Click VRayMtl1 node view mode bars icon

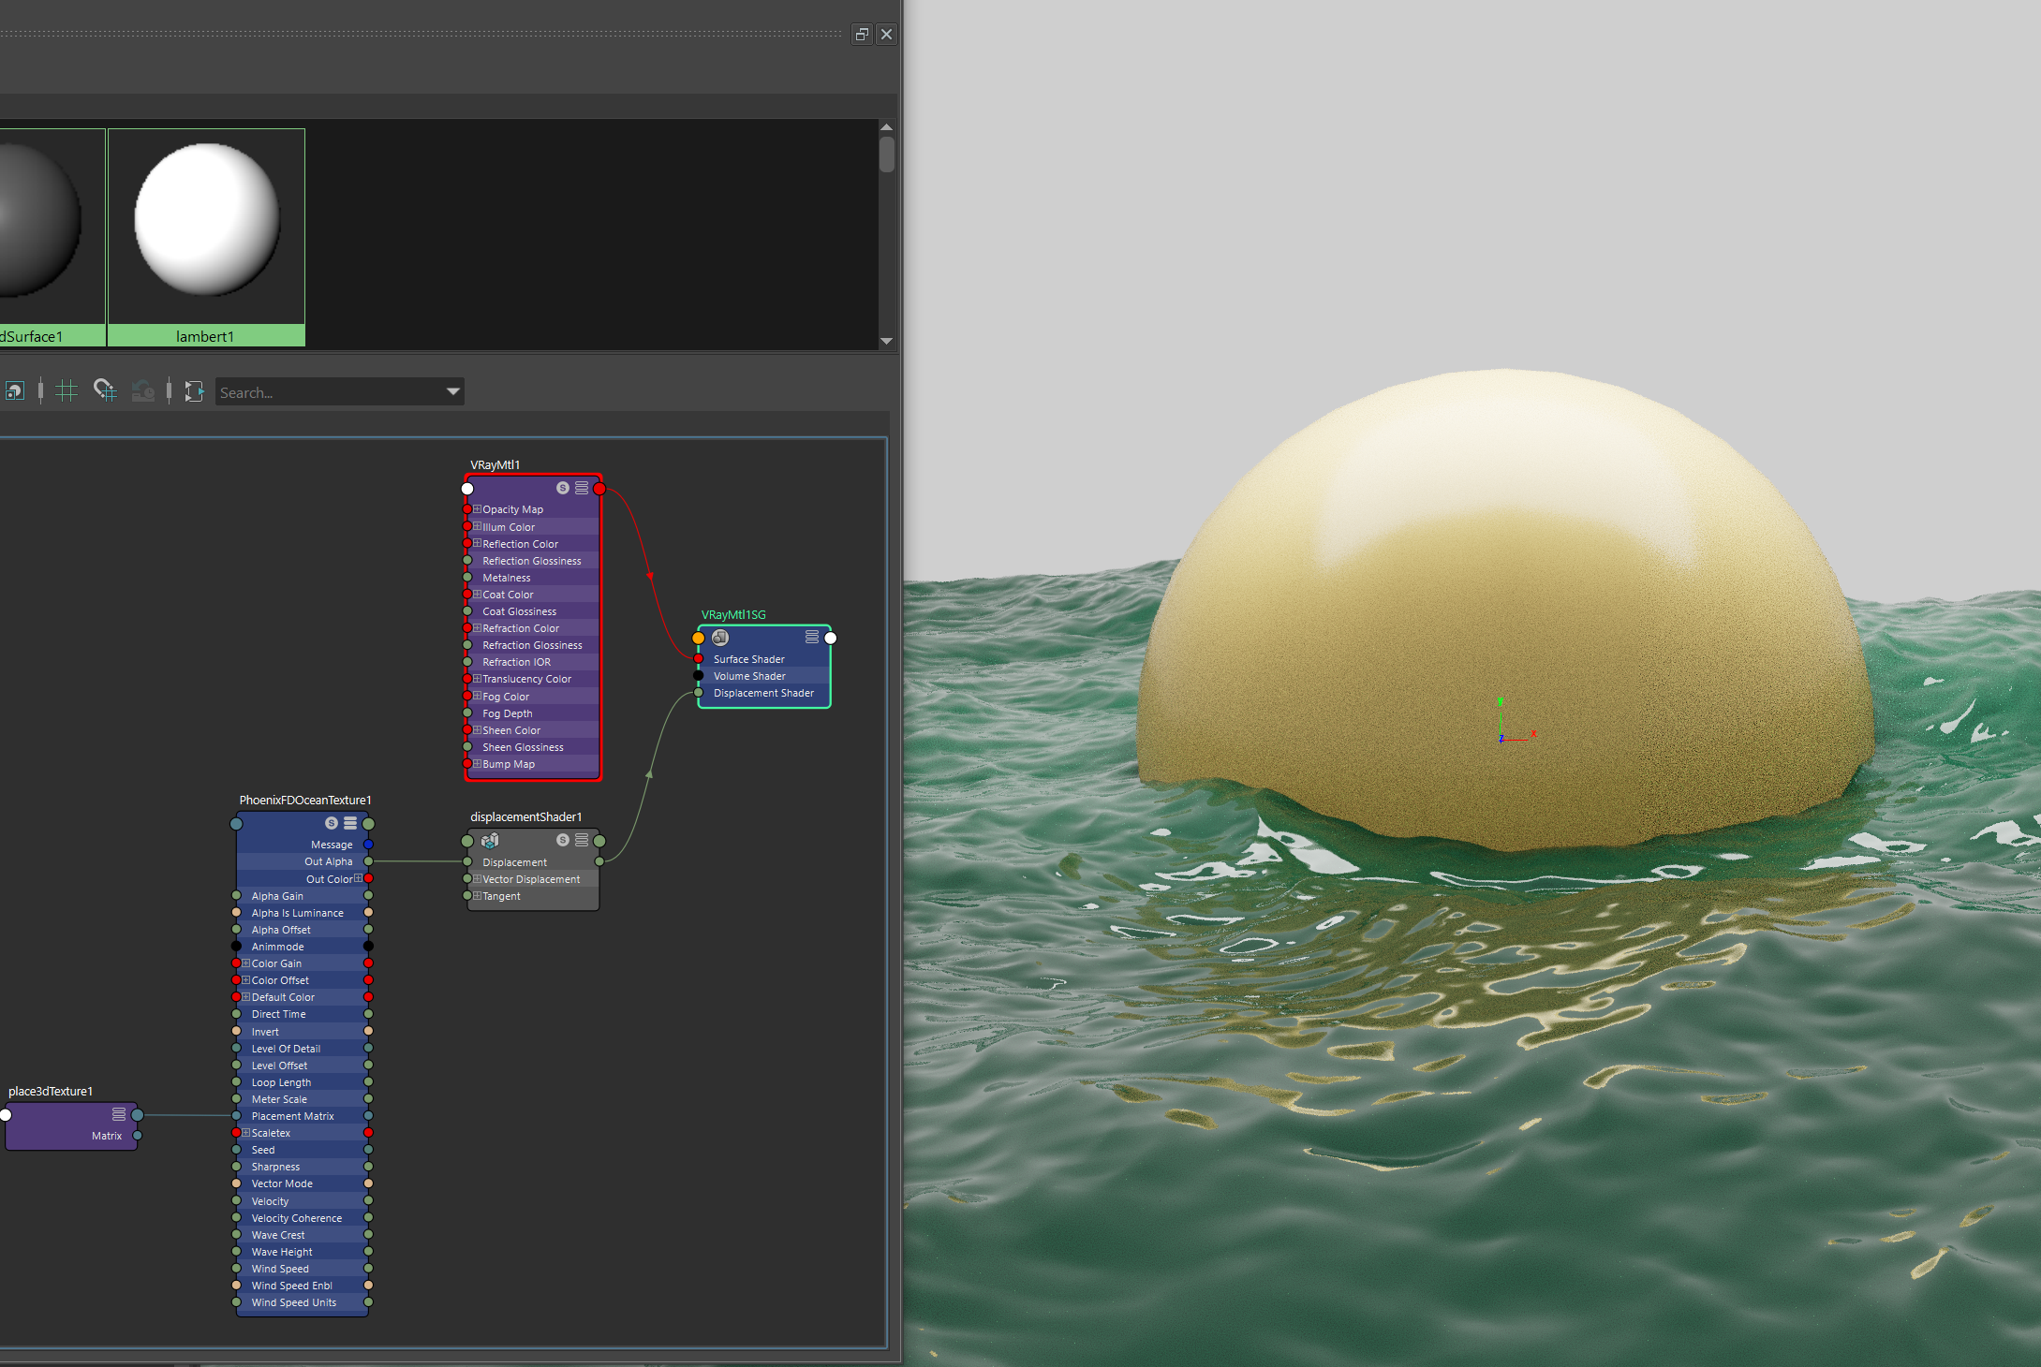(x=582, y=488)
